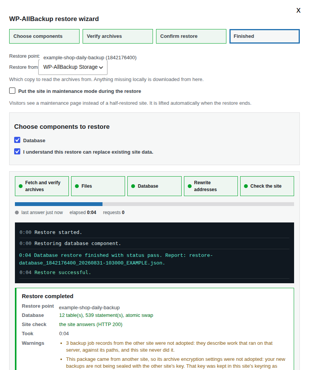Click the 'Visitors see a maintenance page' hint
Image resolution: width=309 pixels, height=370 pixels.
point(130,103)
